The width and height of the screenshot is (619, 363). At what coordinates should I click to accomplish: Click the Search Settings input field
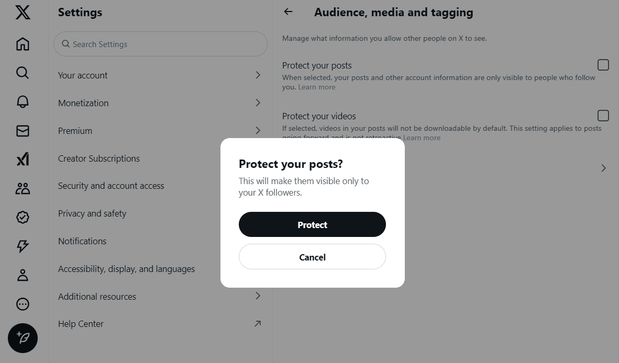[x=160, y=44]
